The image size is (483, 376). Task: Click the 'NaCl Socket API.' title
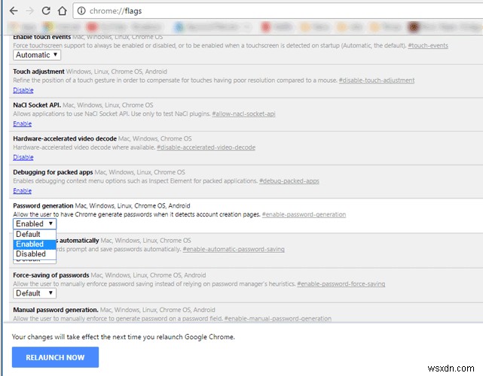[37, 105]
